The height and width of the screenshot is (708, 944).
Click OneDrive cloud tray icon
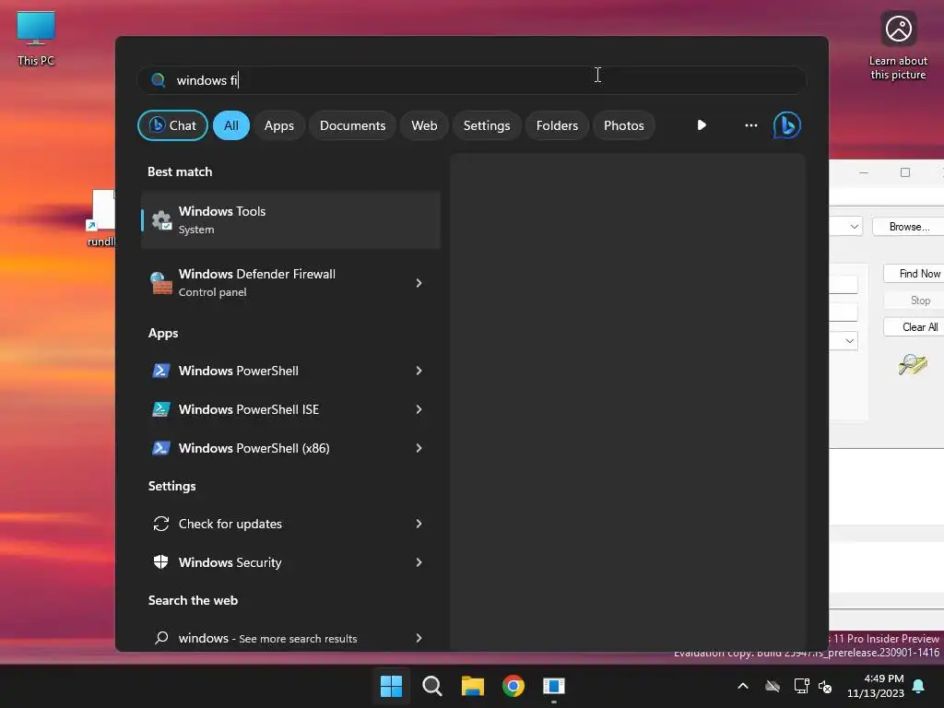pyautogui.click(x=773, y=686)
